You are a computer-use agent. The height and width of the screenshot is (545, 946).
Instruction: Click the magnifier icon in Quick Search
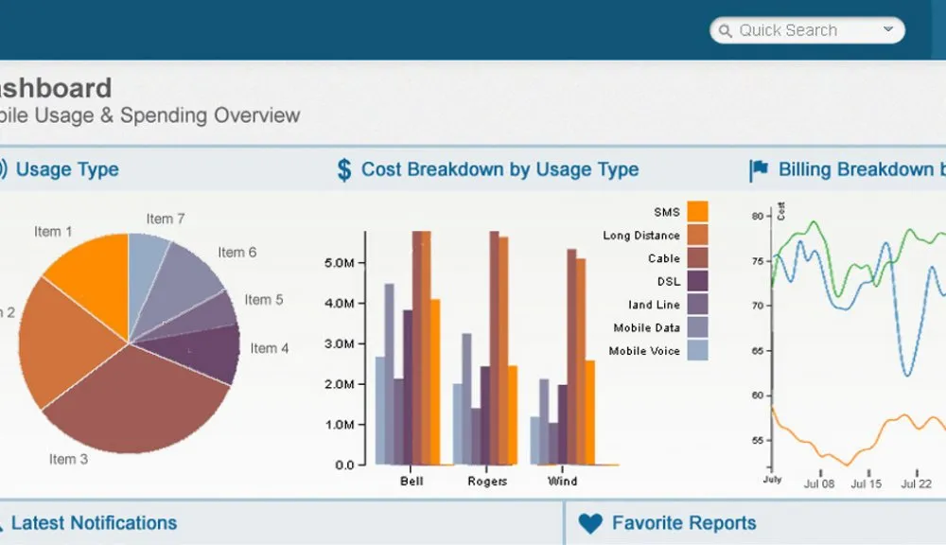(x=726, y=31)
